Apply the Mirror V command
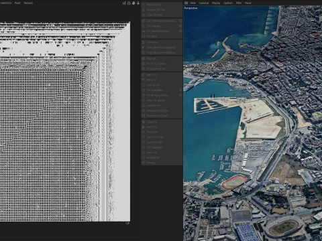 [x=162, y=80]
